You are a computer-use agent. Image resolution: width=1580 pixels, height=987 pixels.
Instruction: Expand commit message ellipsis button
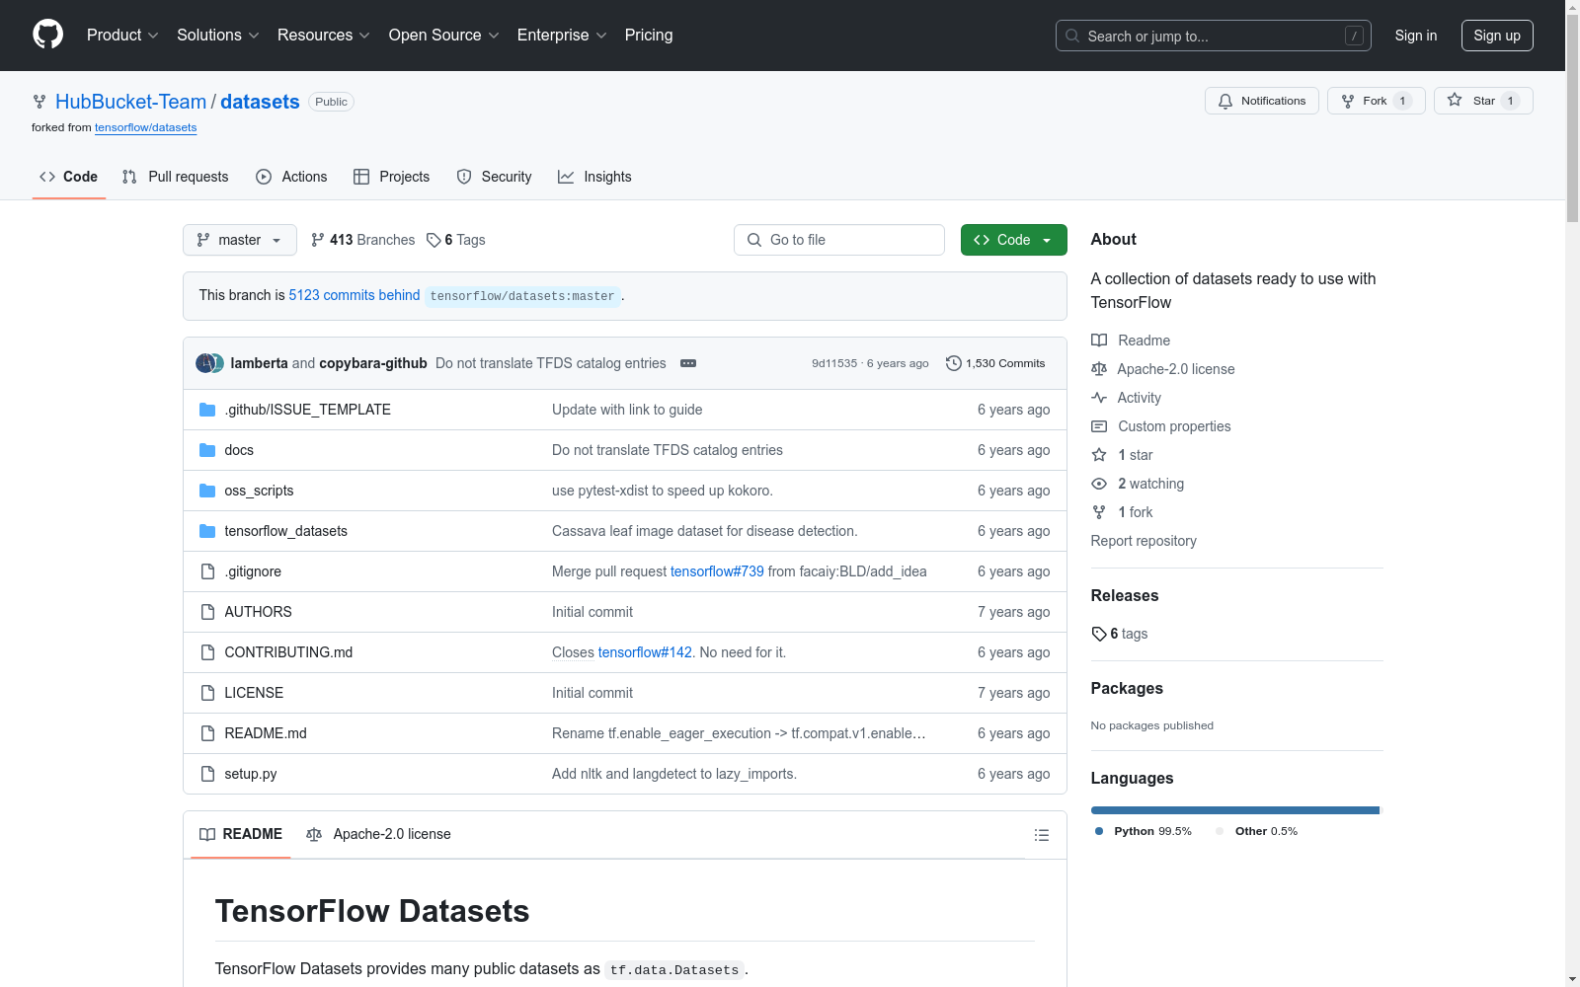688,363
